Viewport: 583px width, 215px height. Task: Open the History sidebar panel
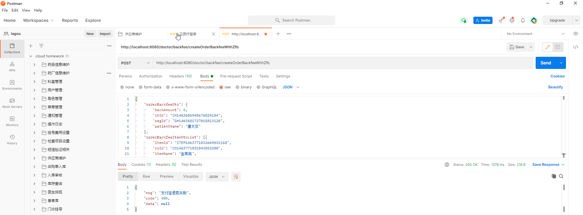click(12, 139)
